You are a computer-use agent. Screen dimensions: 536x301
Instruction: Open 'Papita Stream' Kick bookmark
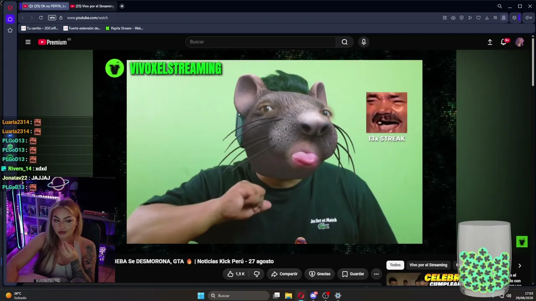tap(124, 28)
